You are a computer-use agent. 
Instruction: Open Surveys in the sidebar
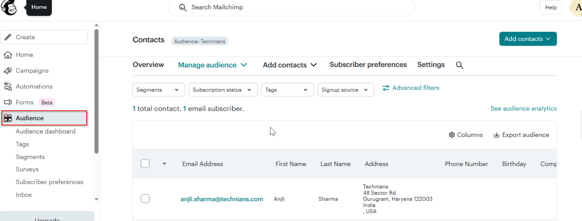[27, 170]
